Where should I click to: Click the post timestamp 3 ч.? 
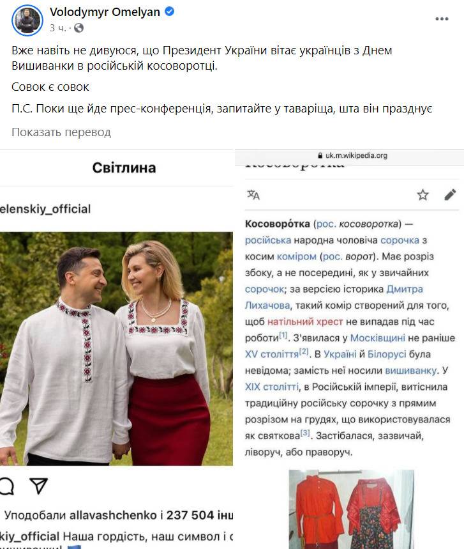[x=57, y=28]
